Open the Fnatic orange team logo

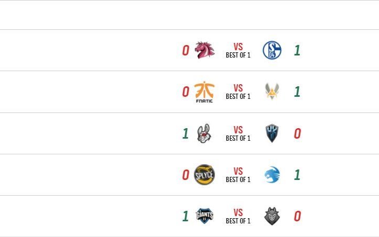pos(204,92)
